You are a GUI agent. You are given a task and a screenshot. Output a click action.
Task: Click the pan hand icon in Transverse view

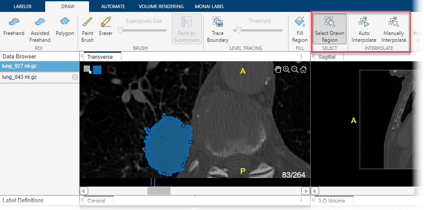click(x=278, y=69)
